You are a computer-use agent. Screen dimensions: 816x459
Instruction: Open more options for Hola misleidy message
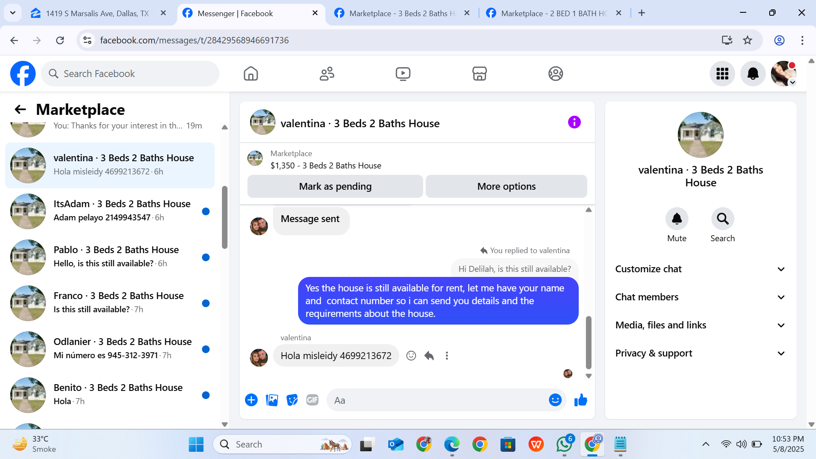click(x=446, y=356)
